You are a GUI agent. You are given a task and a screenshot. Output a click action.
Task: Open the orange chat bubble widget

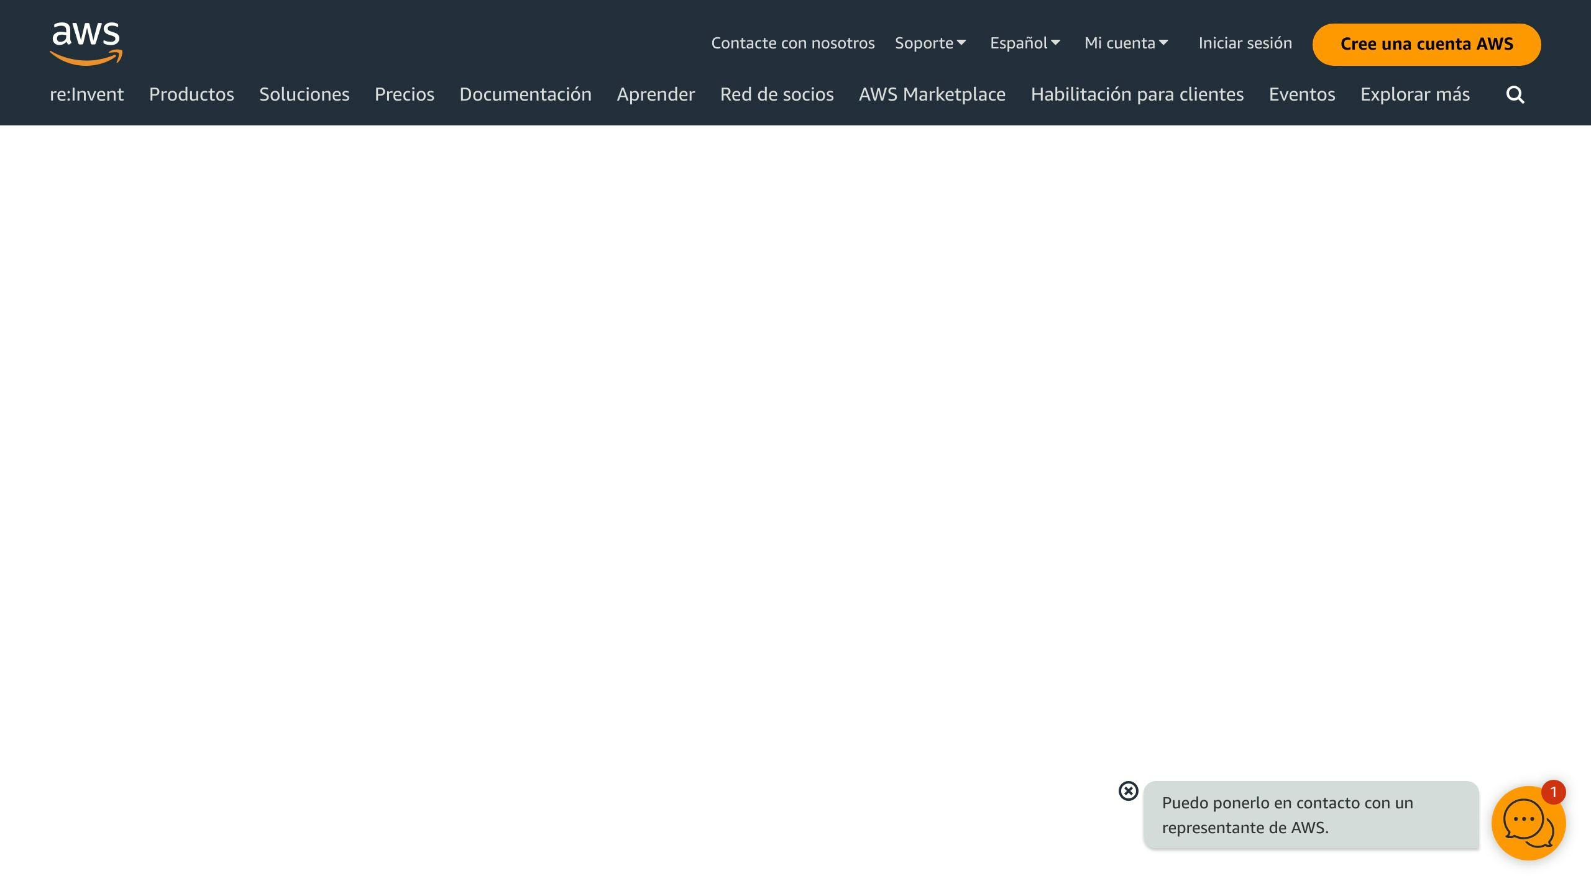(1528, 823)
